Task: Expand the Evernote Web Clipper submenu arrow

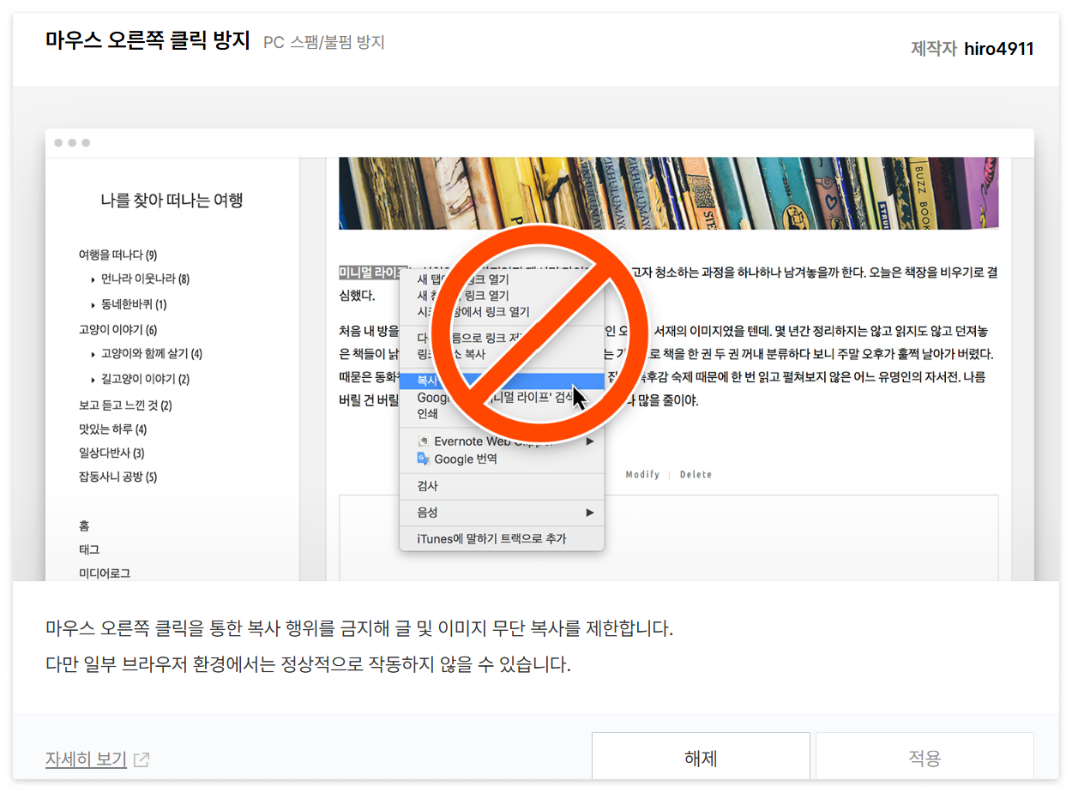Action: point(590,441)
